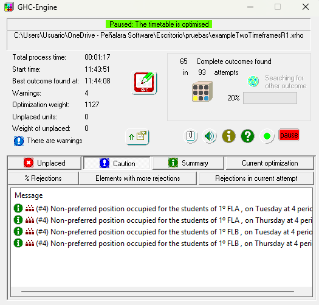Click the 'Searching for other outcome' text
319x305 pixels.
[286, 82]
